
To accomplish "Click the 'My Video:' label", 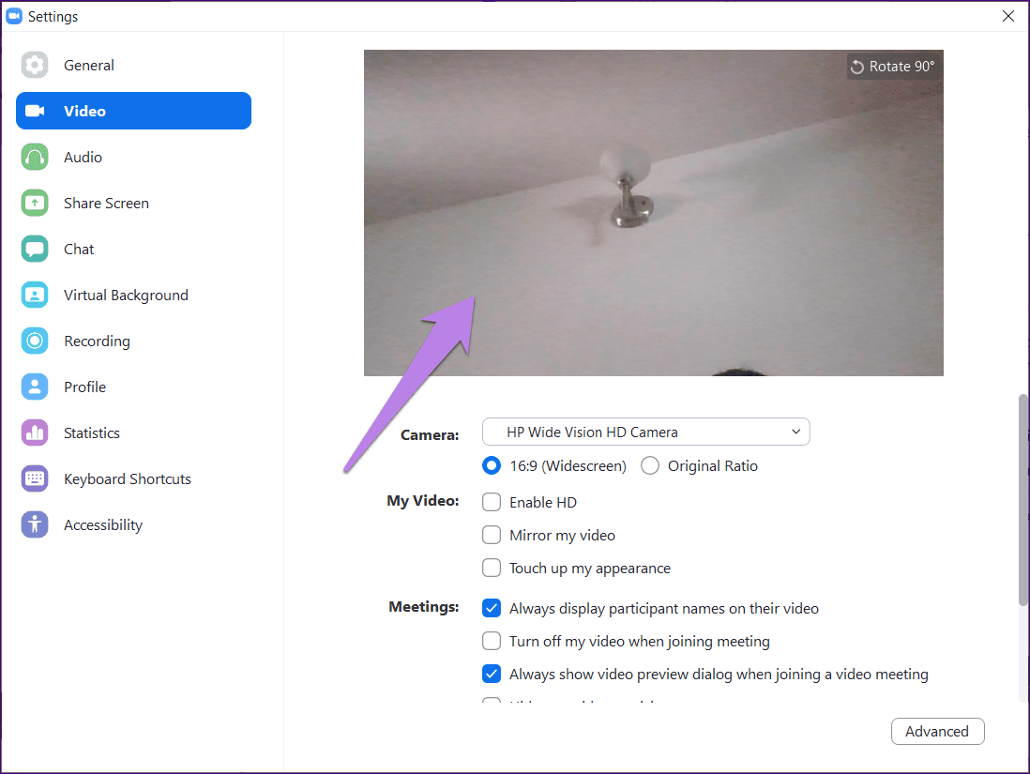I will (423, 501).
